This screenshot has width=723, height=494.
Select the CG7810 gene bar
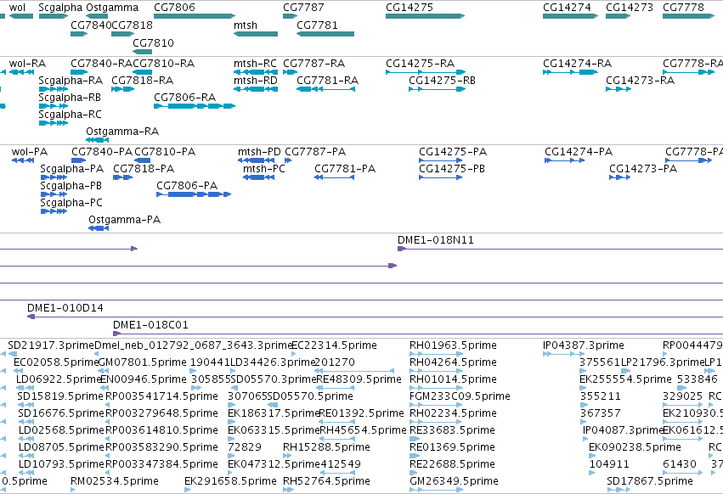[143, 52]
